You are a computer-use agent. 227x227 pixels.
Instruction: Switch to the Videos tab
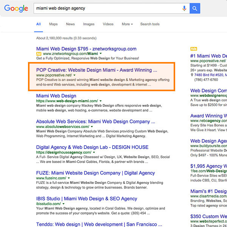click(108, 24)
